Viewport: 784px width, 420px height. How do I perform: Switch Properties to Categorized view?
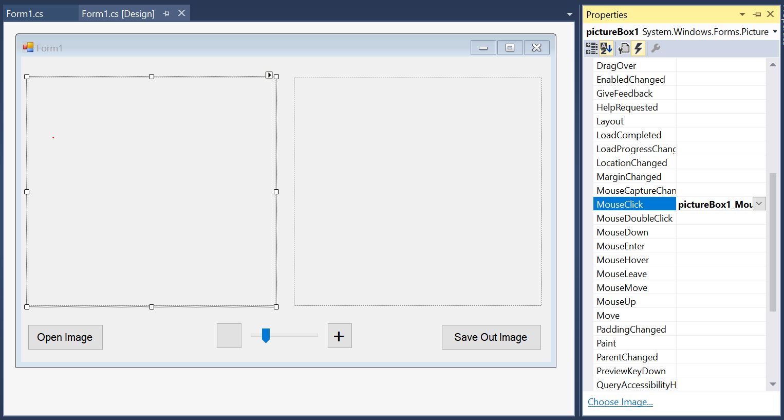(x=591, y=48)
